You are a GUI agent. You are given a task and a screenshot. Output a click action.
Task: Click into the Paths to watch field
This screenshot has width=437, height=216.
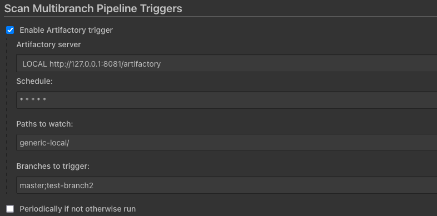click(x=227, y=143)
